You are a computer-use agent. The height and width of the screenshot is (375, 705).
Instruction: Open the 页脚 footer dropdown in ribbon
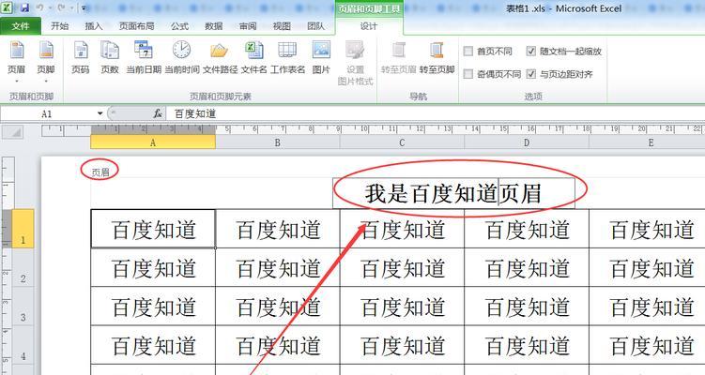(x=46, y=62)
